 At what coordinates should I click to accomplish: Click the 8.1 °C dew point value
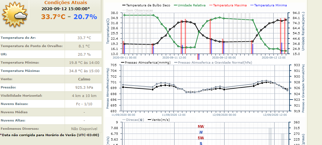[x=84, y=46]
